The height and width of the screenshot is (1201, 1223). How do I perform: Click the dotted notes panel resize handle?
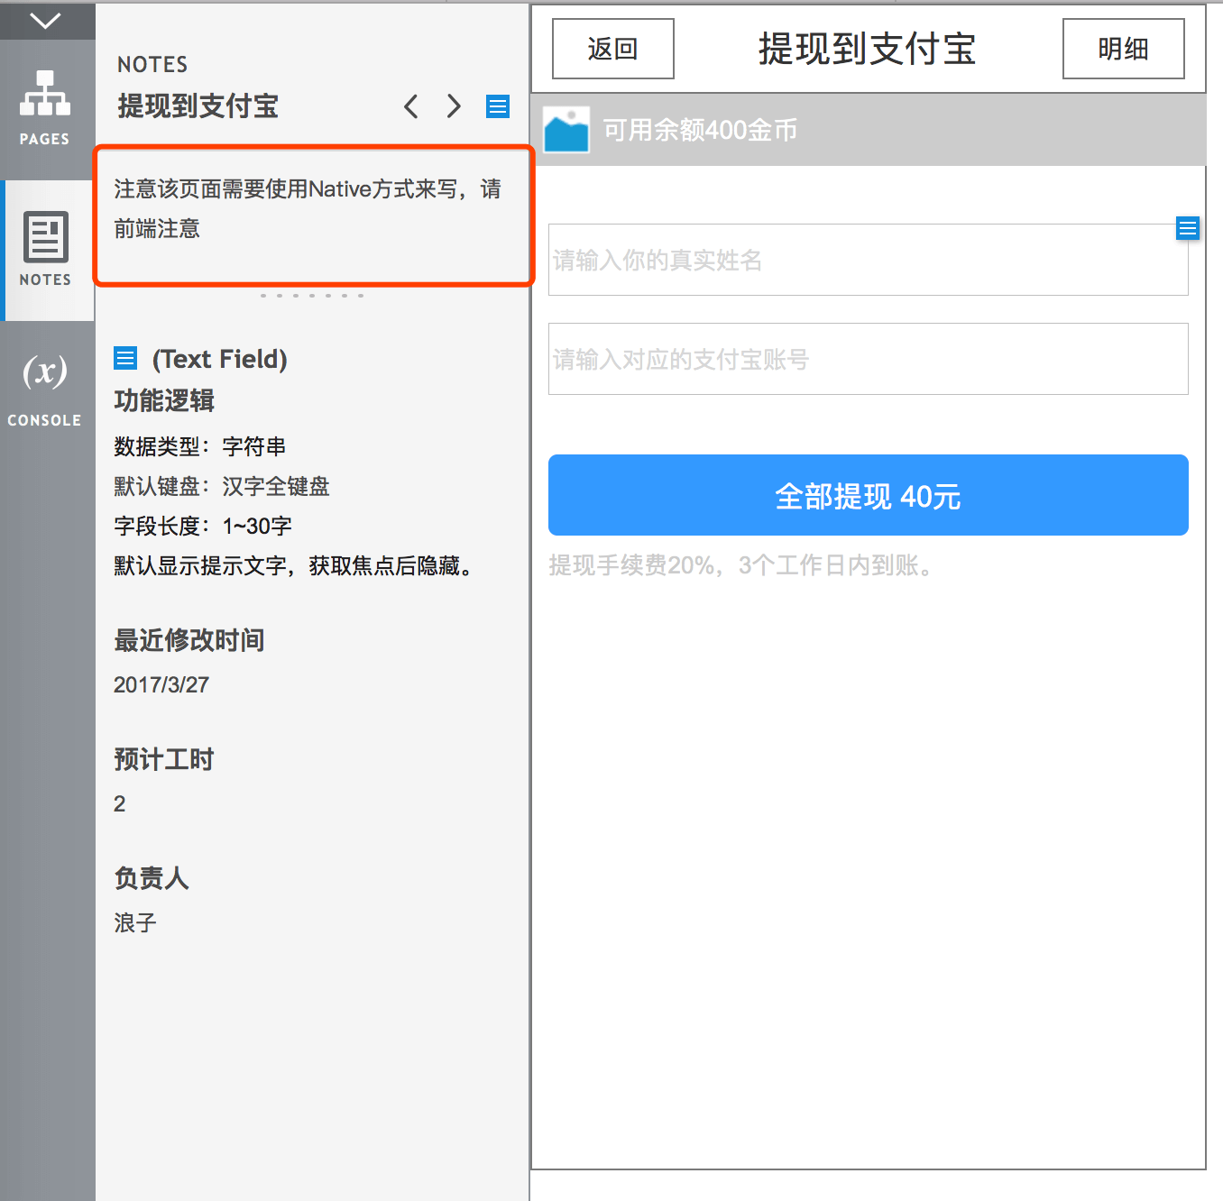[312, 296]
